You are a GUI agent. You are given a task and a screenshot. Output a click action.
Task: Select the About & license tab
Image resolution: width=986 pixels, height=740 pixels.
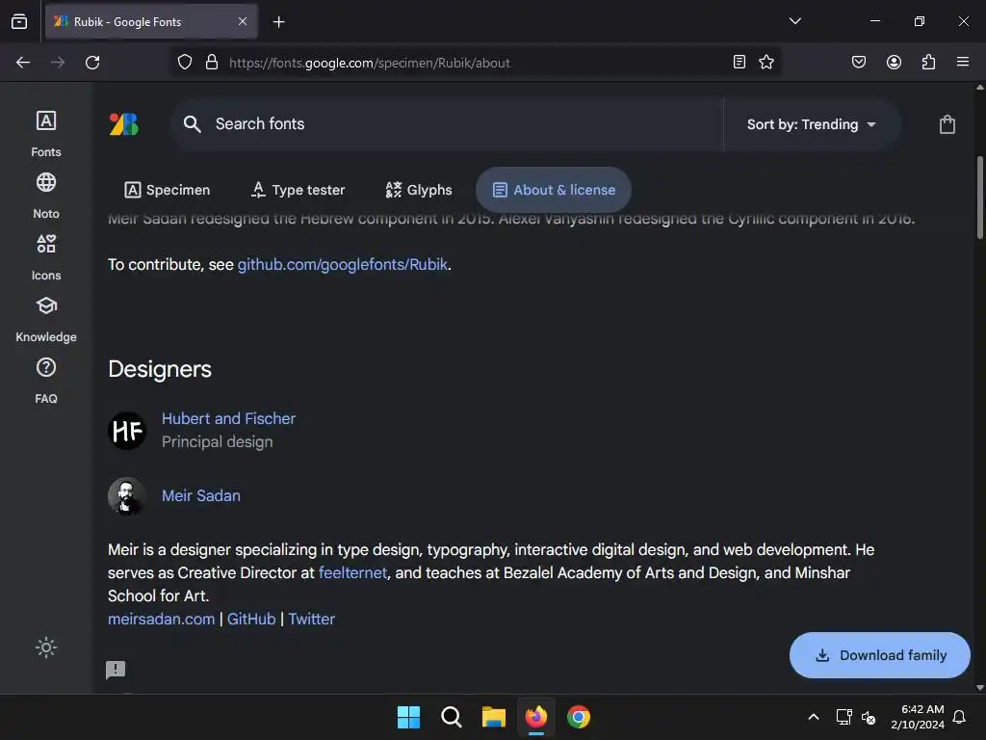pyautogui.click(x=554, y=190)
